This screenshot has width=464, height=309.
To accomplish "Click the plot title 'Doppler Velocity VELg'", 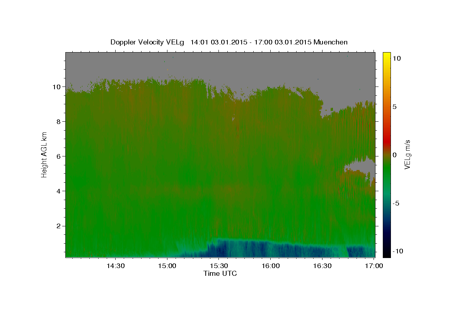I will [148, 42].
